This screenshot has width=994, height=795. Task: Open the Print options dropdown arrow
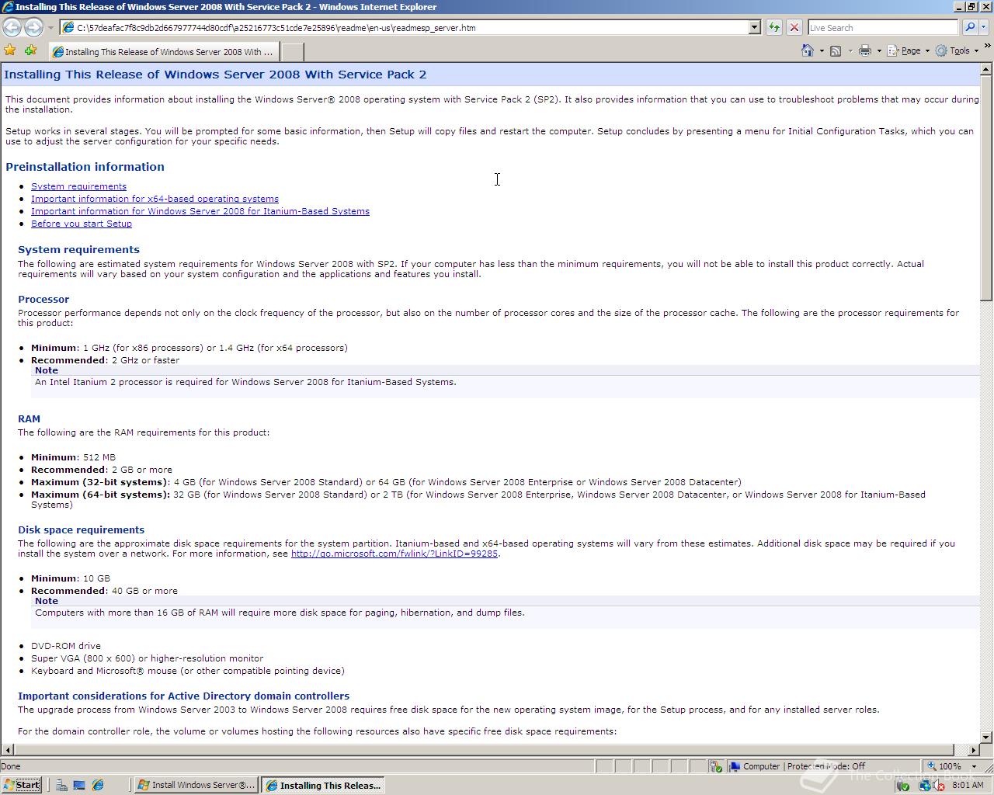(x=879, y=50)
